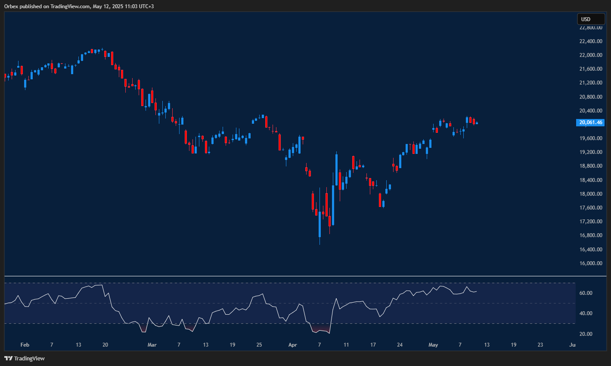The image size is (611, 366).
Task: Select the Apr label on the time axis
Action: coord(292,345)
